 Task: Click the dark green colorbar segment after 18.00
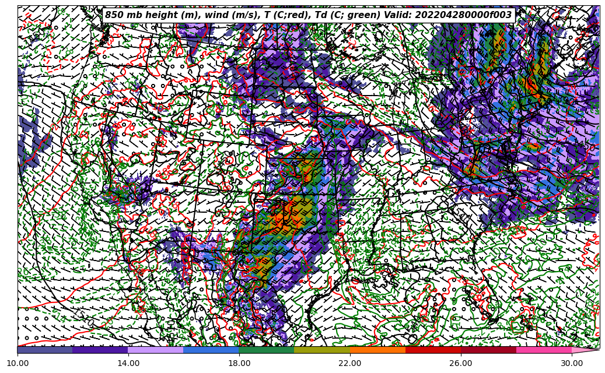pyautogui.click(x=267, y=350)
